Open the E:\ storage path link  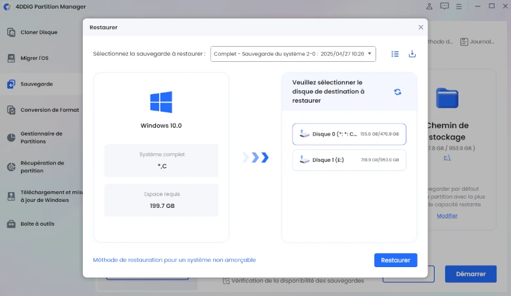pyautogui.click(x=447, y=158)
